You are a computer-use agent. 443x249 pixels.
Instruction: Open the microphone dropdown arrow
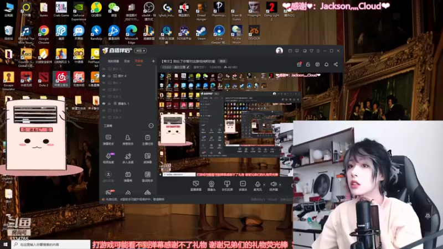tap(264, 185)
